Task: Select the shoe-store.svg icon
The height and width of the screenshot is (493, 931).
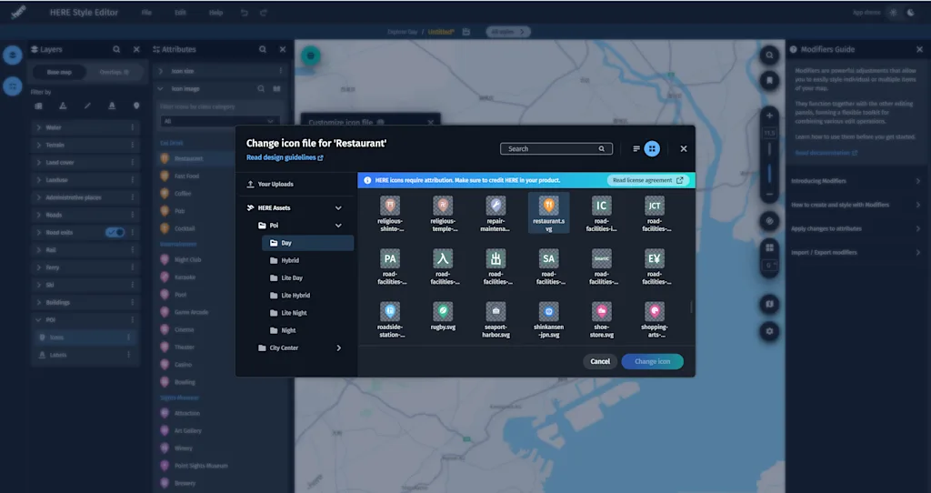Action: click(x=602, y=311)
